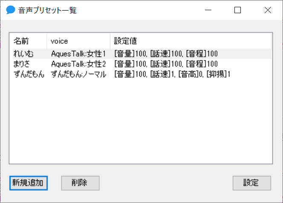Click the ずんだもん:ノーマル voice cell
Viewport: 283px width, 203px height.
[x=78, y=74]
